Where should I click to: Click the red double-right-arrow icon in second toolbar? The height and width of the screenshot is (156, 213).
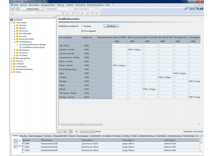point(67,13)
